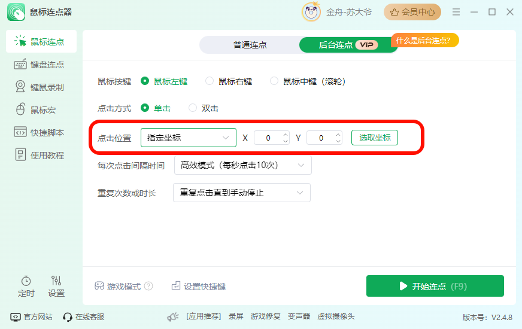This screenshot has width=522, height=329.
Task: Increase X coordinate with up arrow
Action: pos(286,135)
